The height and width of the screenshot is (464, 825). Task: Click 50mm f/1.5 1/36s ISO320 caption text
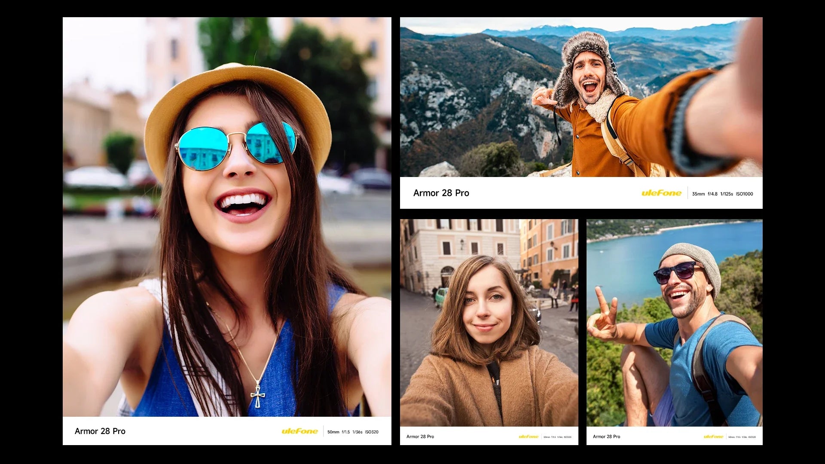pos(353,432)
